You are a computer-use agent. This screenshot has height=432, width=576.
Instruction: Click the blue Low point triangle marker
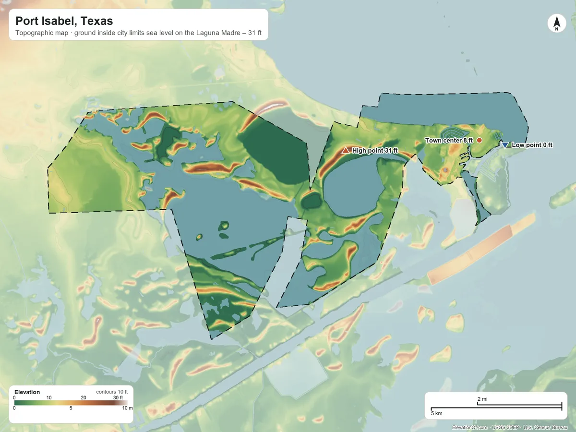pos(505,144)
